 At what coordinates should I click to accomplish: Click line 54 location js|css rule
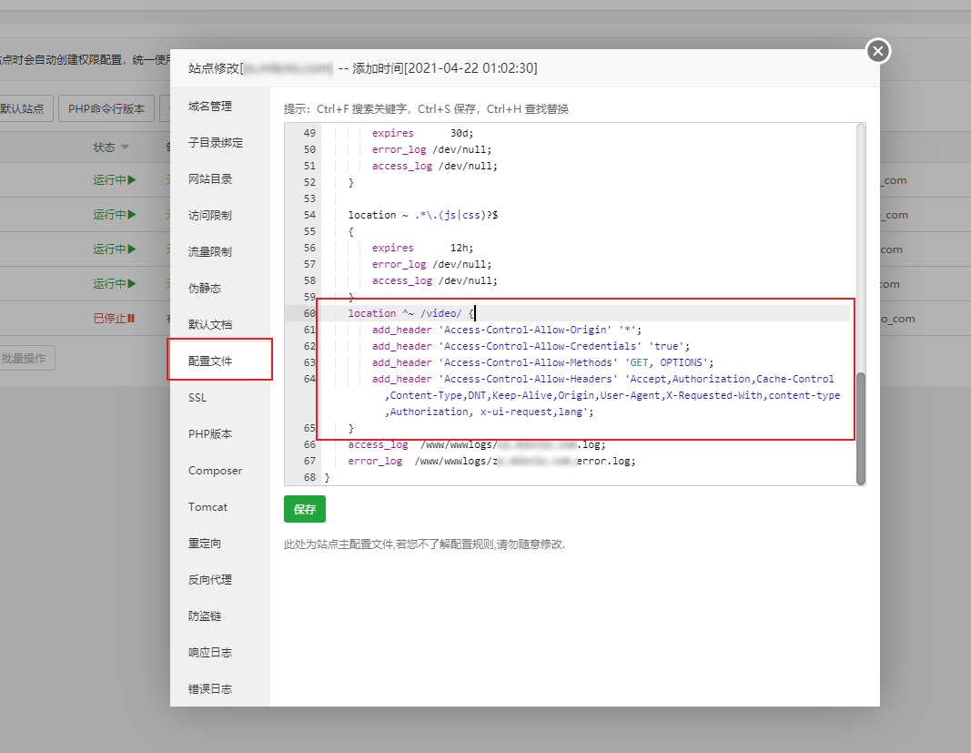(423, 215)
